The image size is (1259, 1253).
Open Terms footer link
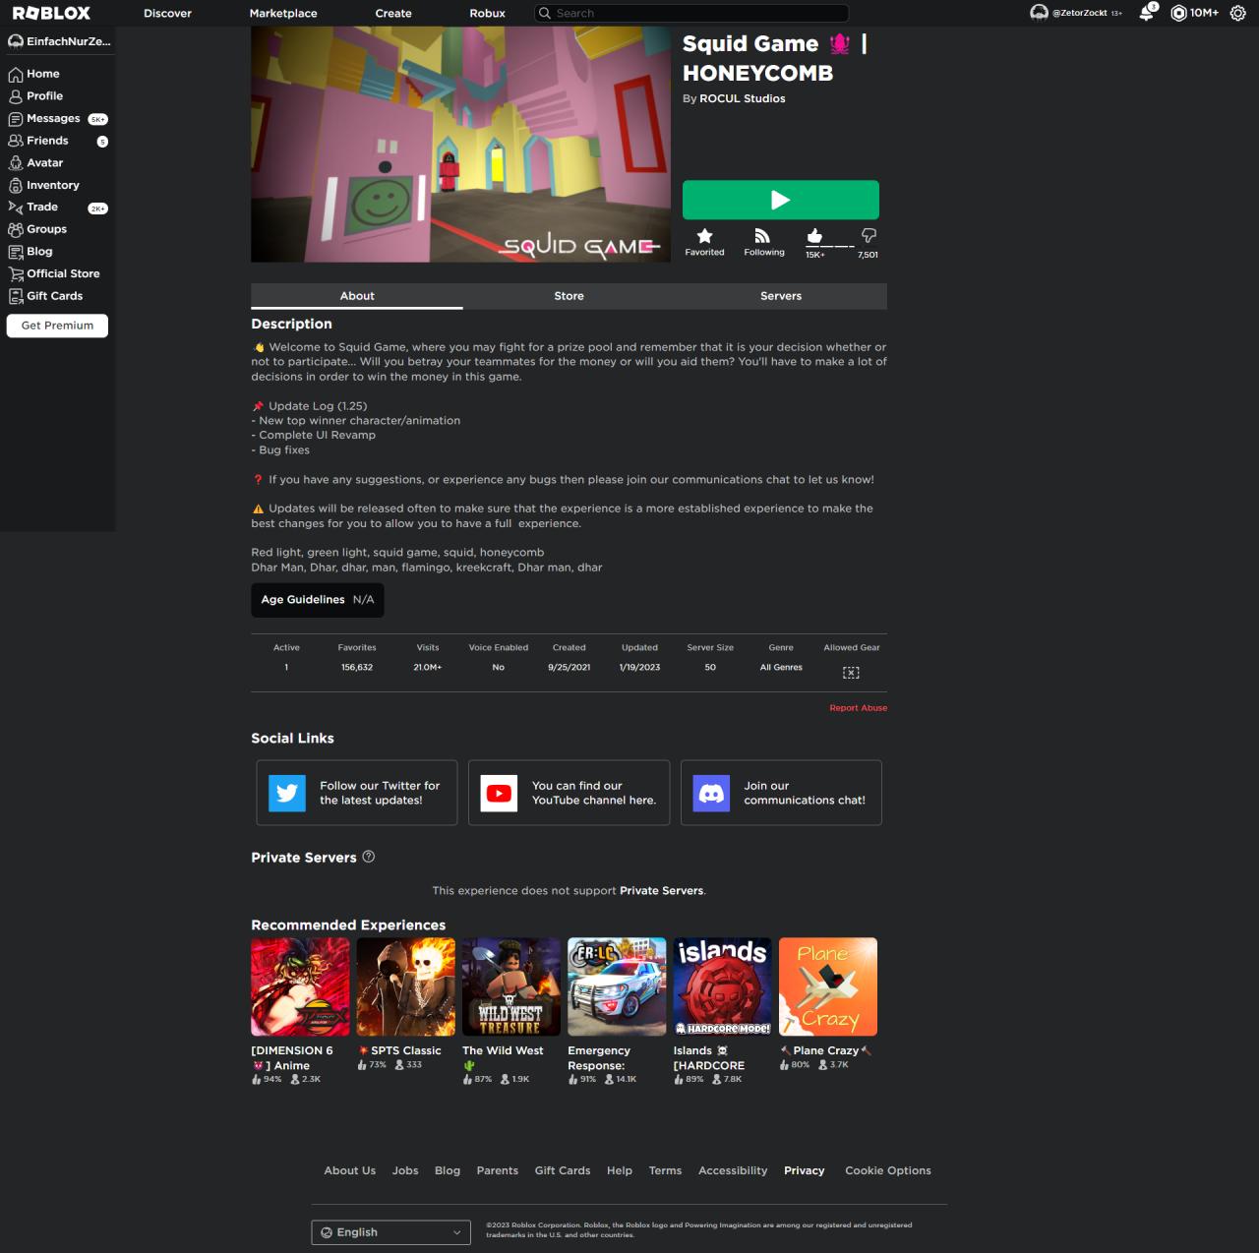tap(665, 1170)
